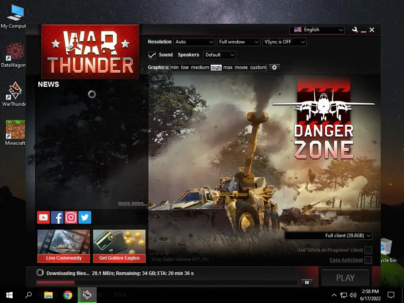
Task: Pause the file download
Action: point(307,282)
